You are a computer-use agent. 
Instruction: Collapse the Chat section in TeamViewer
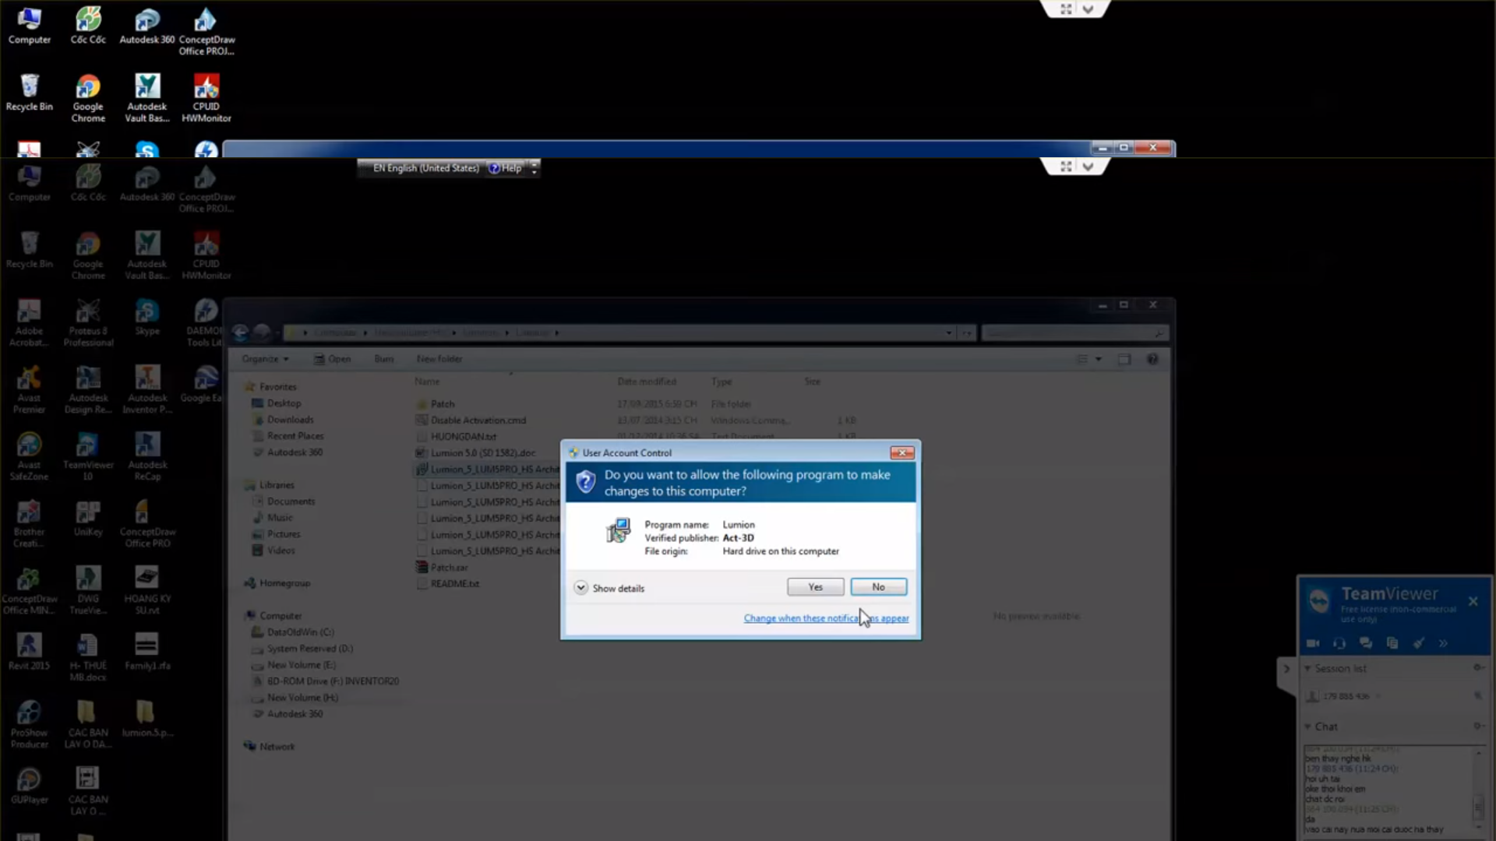pos(1307,727)
